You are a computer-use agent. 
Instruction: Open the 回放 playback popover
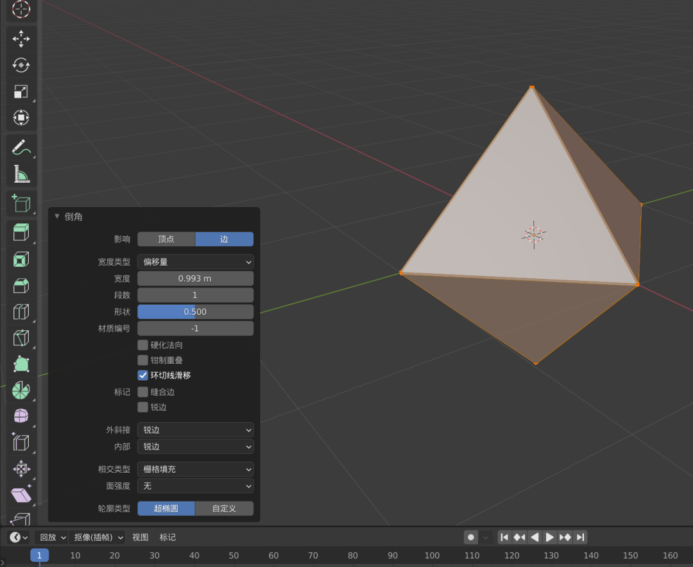(x=53, y=537)
